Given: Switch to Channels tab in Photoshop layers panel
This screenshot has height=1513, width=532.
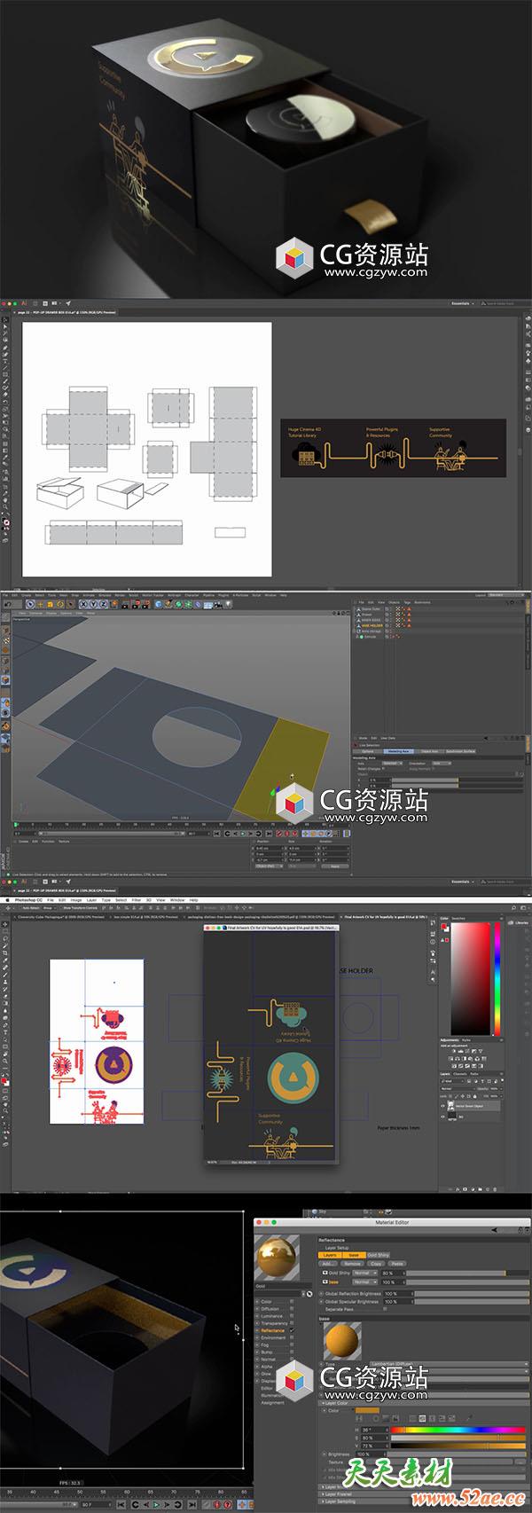Looking at the screenshot, I should [x=460, y=1074].
